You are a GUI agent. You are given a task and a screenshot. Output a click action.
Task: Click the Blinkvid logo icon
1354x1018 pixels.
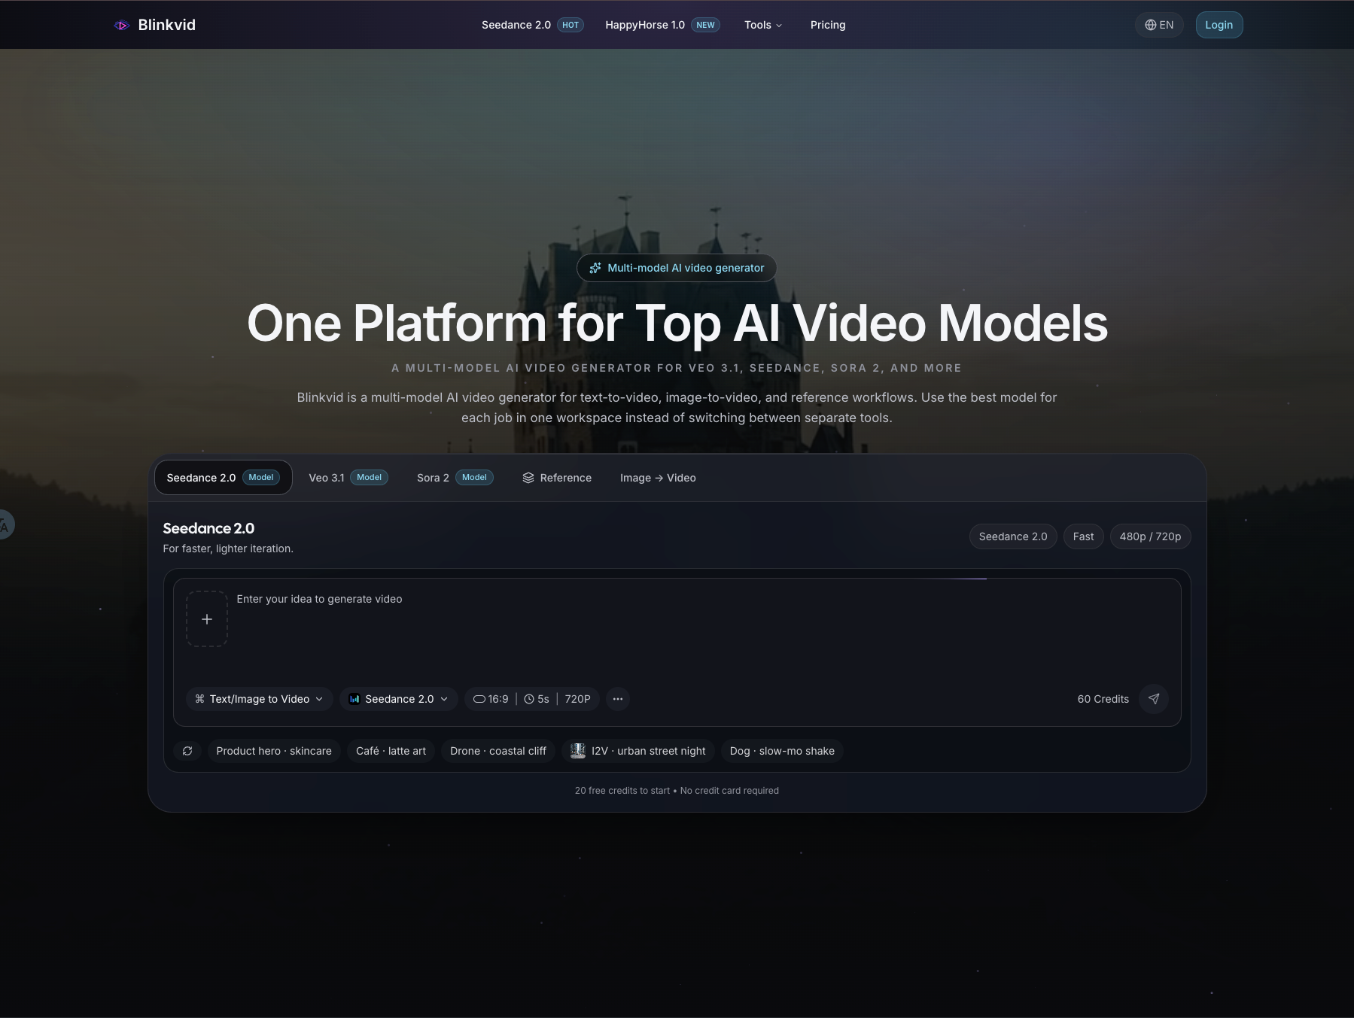pos(121,25)
